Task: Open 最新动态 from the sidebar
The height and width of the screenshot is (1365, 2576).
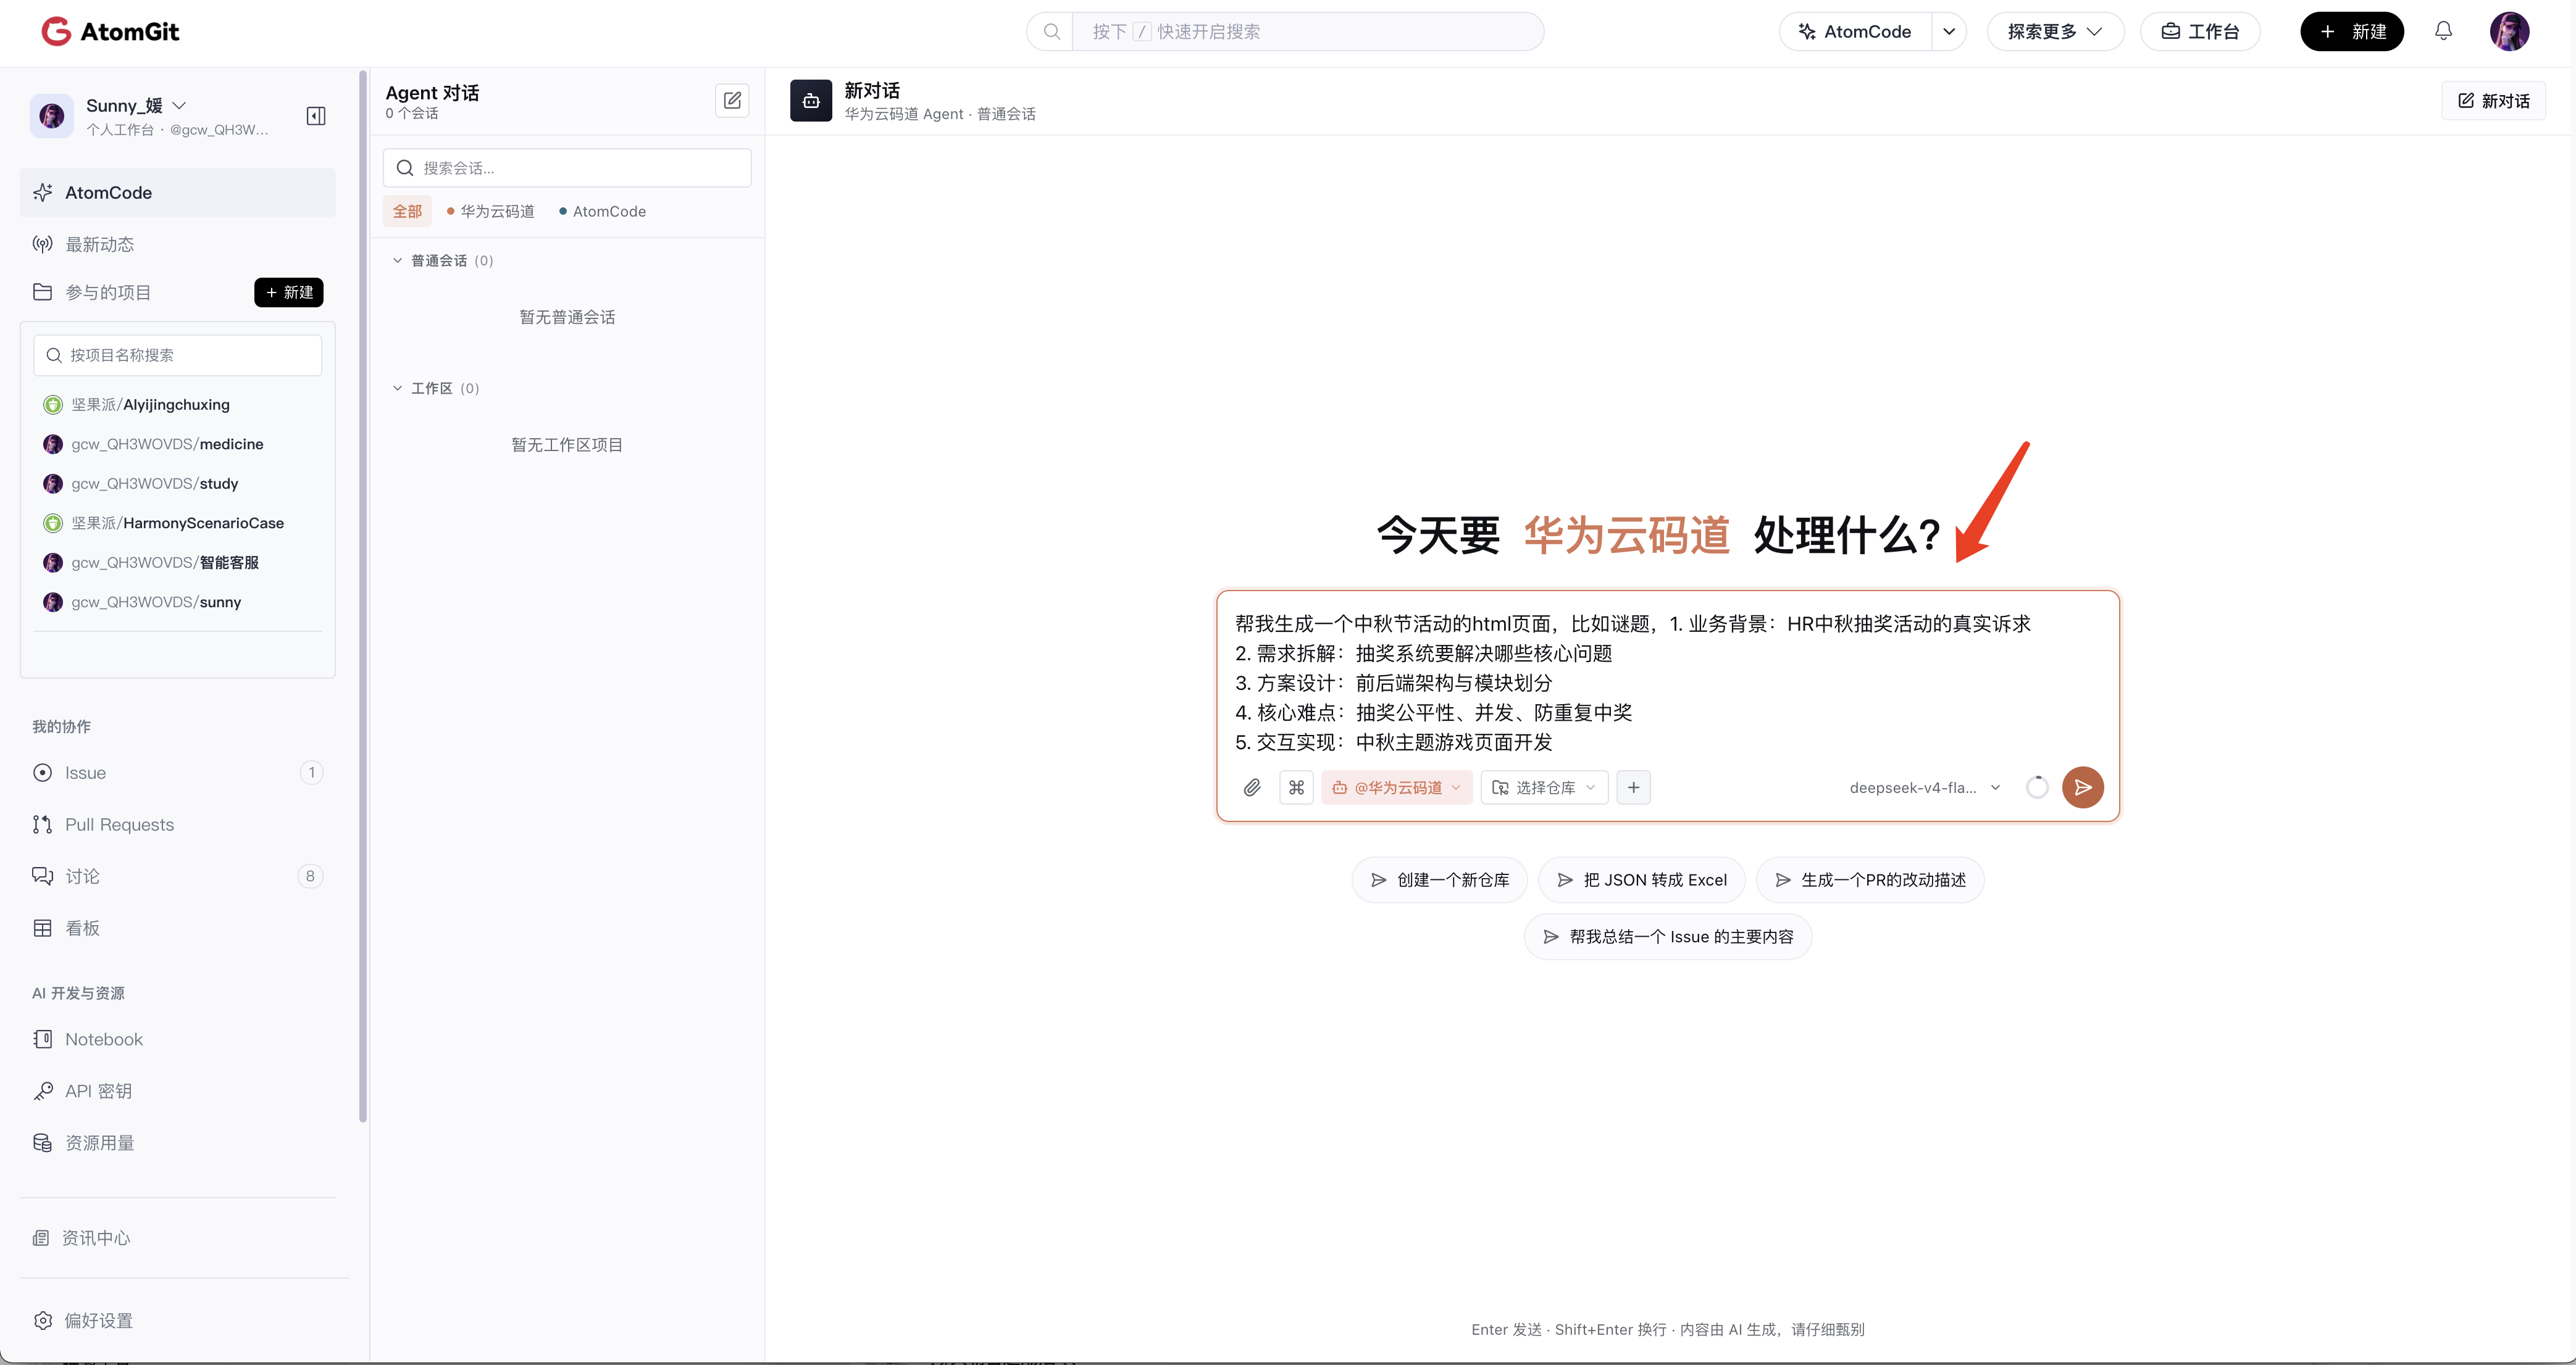Action: (x=178, y=244)
